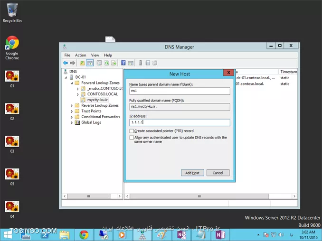Show hidden tray icons arrow
This screenshot has height=241, width=322.
click(258, 235)
